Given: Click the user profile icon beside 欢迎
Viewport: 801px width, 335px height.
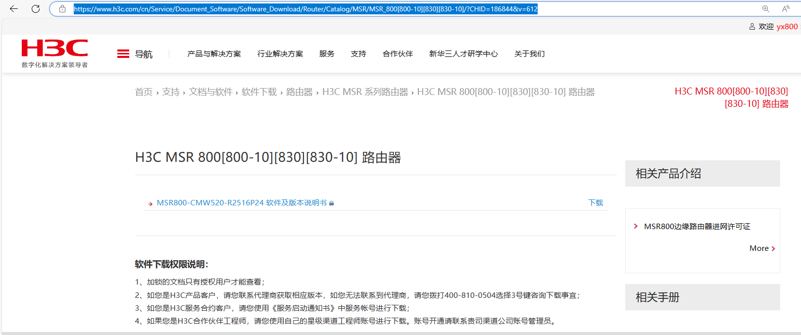Looking at the screenshot, I should 752,27.
